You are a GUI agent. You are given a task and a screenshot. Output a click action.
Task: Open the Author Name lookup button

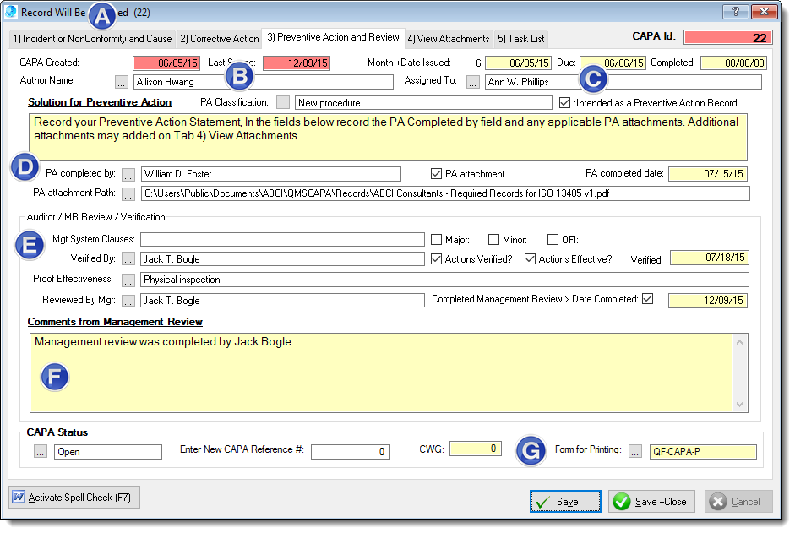pos(122,82)
